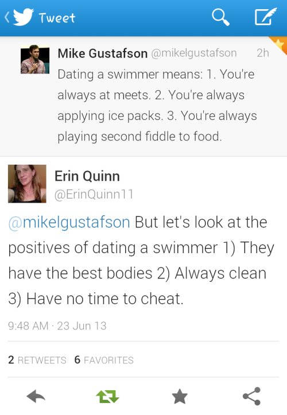Open search with the magnifying glass
Screen dimensions: 287x415
220,17
